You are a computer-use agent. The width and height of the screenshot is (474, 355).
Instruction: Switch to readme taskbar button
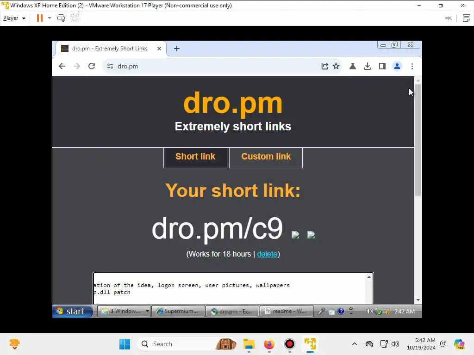point(286,311)
